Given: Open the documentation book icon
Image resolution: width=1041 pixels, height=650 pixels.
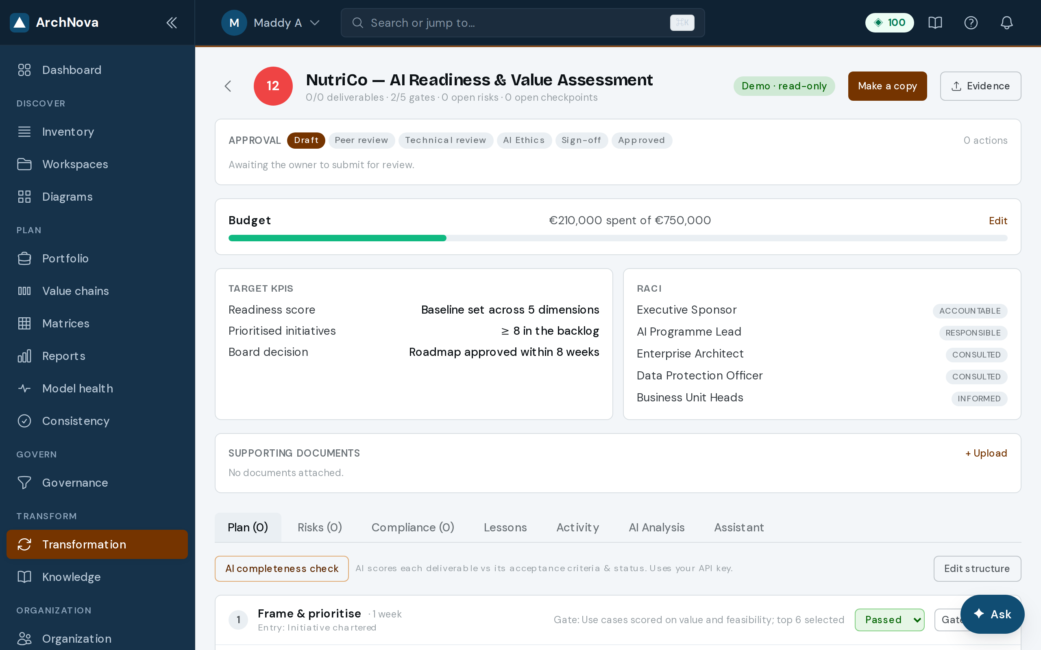Looking at the screenshot, I should pyautogui.click(x=935, y=23).
